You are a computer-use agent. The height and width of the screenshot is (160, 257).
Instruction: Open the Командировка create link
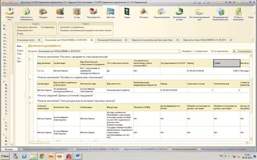(48, 27)
